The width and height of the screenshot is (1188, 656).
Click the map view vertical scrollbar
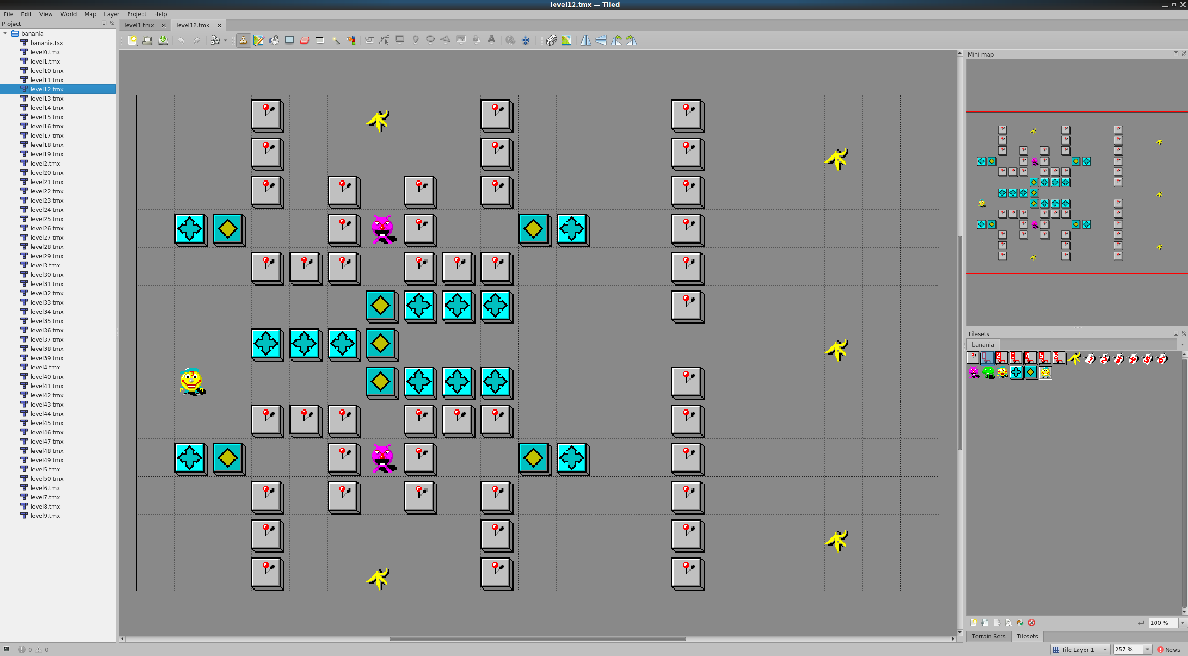(x=959, y=343)
